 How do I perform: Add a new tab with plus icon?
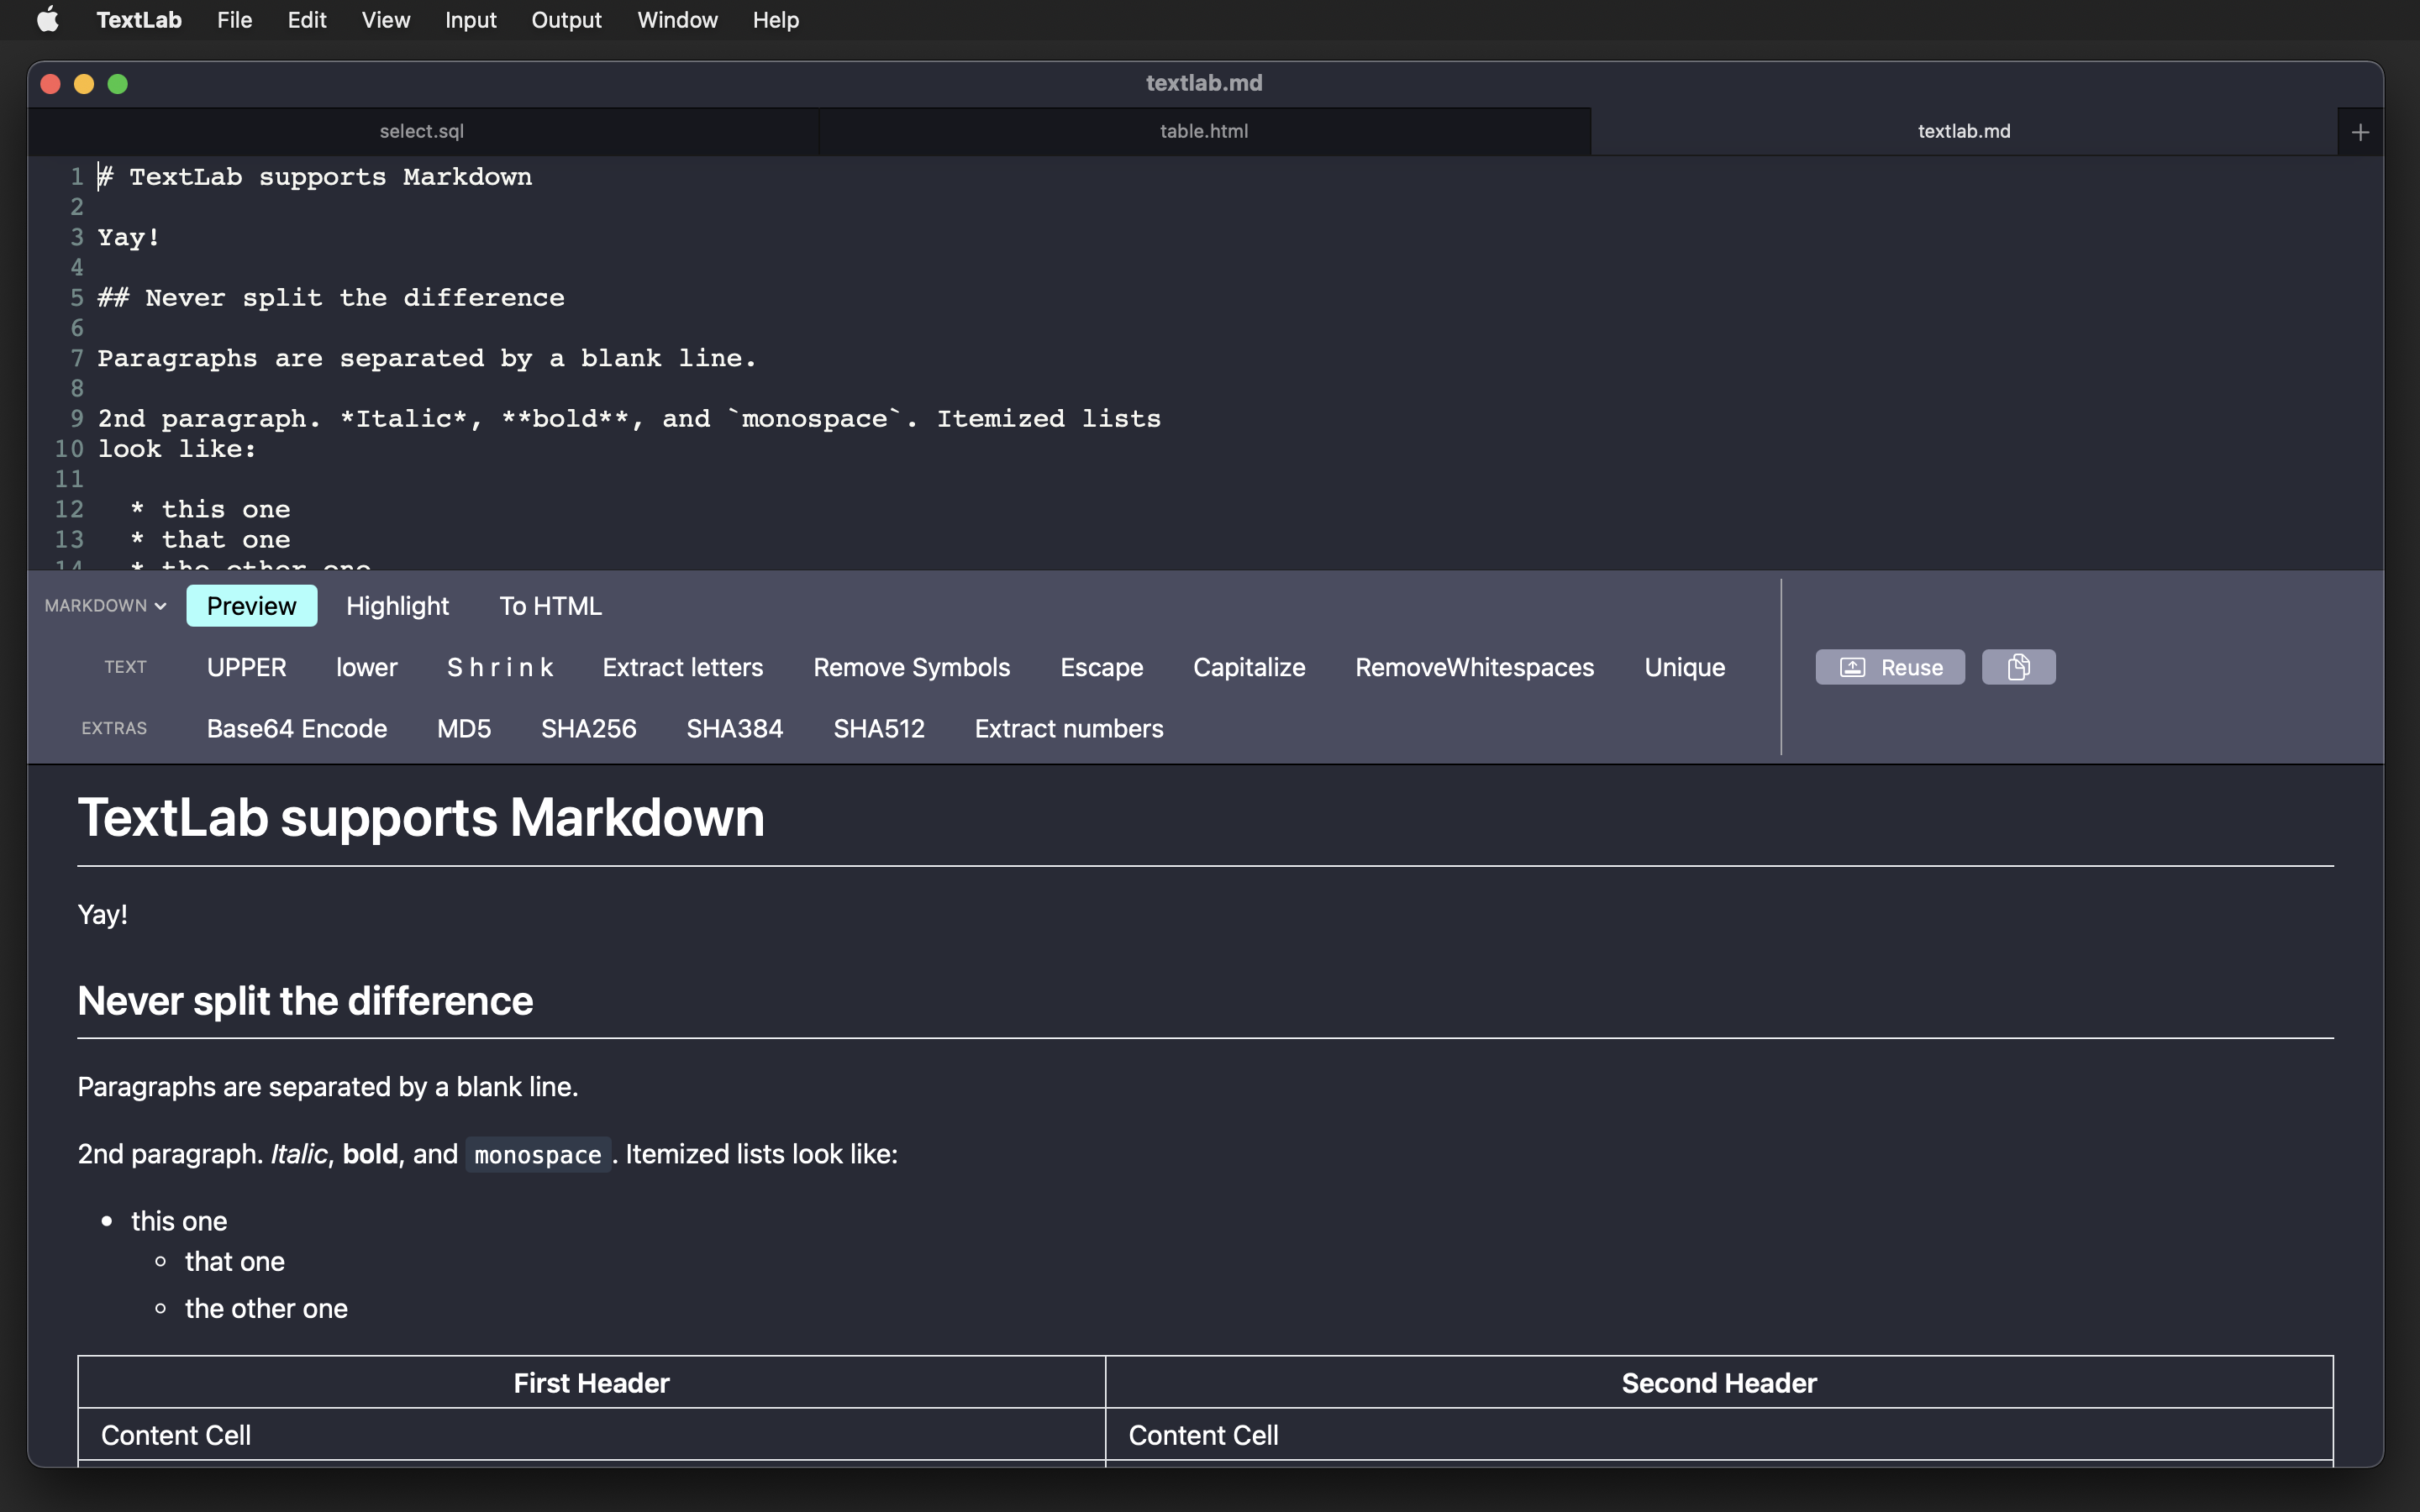[2360, 132]
